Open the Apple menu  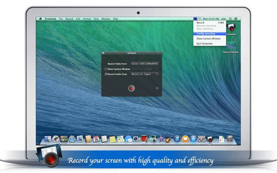[41, 19]
